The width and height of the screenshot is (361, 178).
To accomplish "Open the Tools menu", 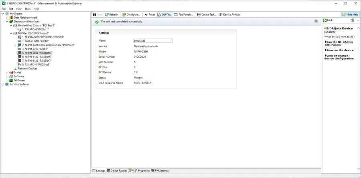I will (27, 9).
